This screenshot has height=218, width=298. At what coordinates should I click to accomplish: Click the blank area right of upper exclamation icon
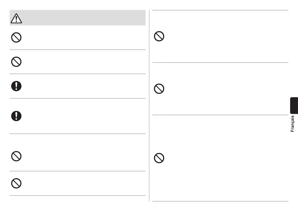pyautogui.click(x=84, y=86)
